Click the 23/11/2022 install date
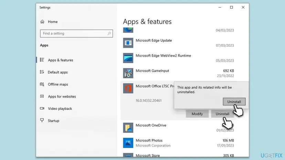The width and height of the screenshot is (285, 160). [x=225, y=76]
